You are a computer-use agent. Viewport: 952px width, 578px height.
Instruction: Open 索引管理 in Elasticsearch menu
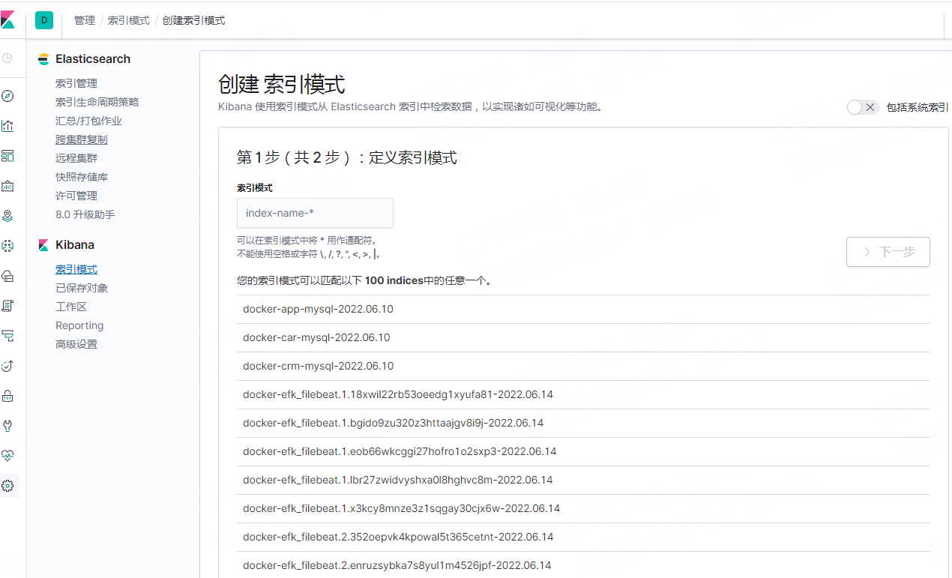pyautogui.click(x=76, y=83)
